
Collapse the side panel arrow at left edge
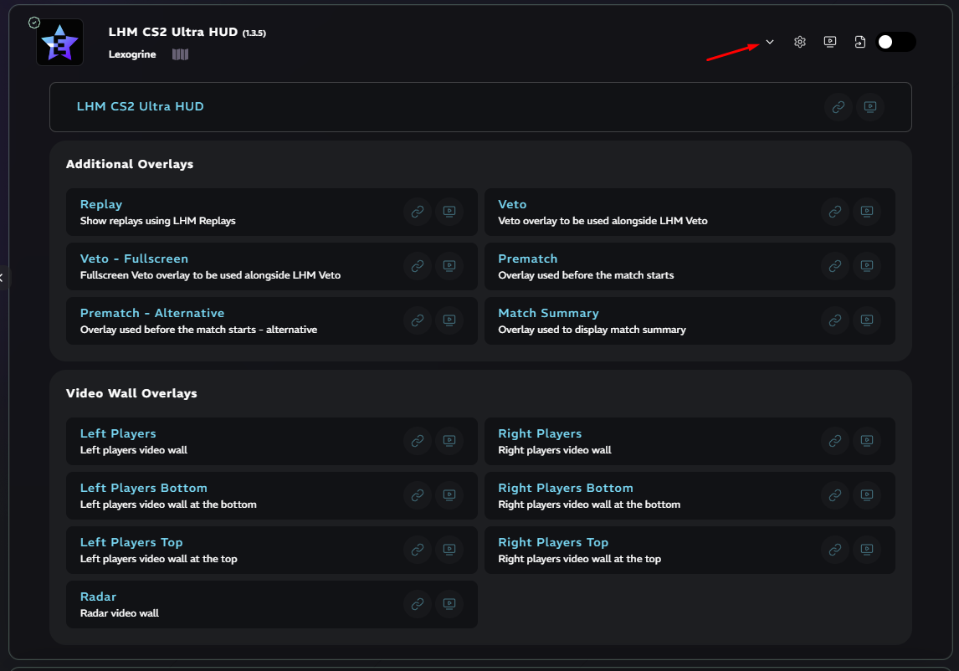(2, 278)
